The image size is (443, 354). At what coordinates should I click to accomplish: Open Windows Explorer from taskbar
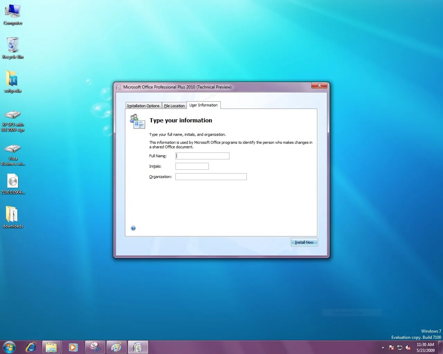pyautogui.click(x=52, y=347)
